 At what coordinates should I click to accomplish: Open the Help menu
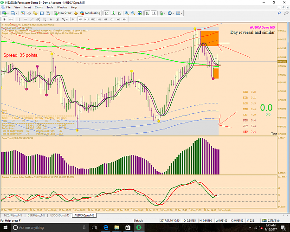point(74,7)
